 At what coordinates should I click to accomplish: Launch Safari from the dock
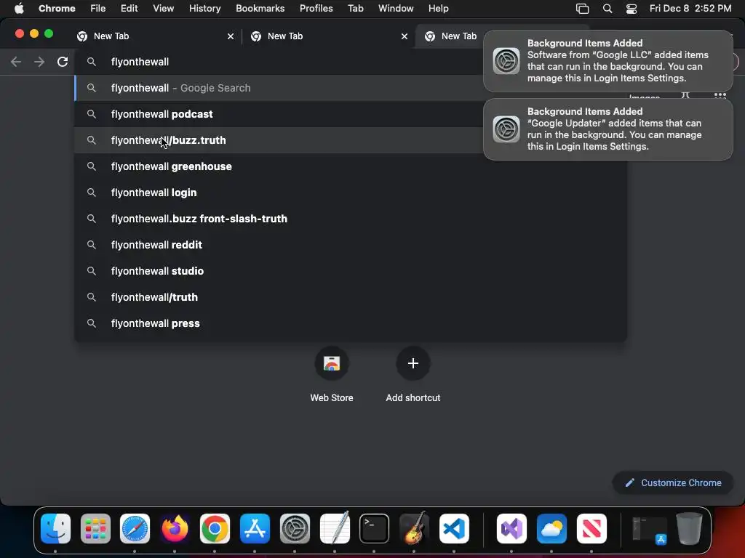click(x=135, y=529)
